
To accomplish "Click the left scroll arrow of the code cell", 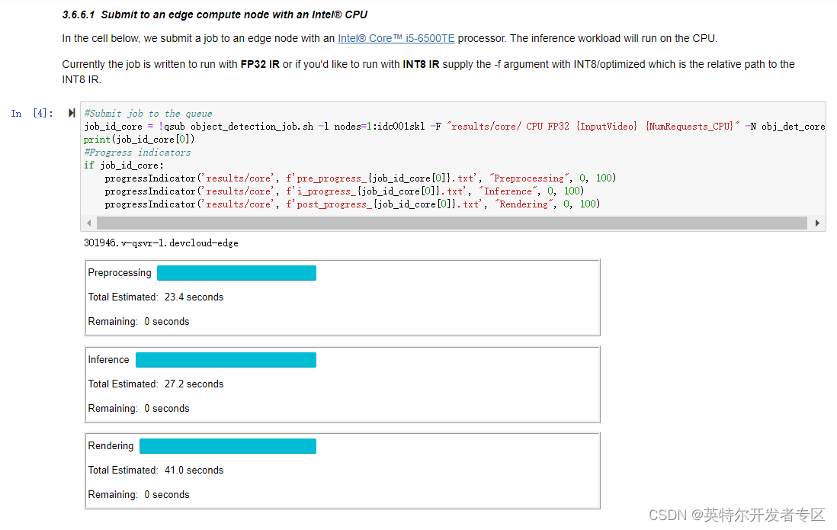I will click(88, 223).
